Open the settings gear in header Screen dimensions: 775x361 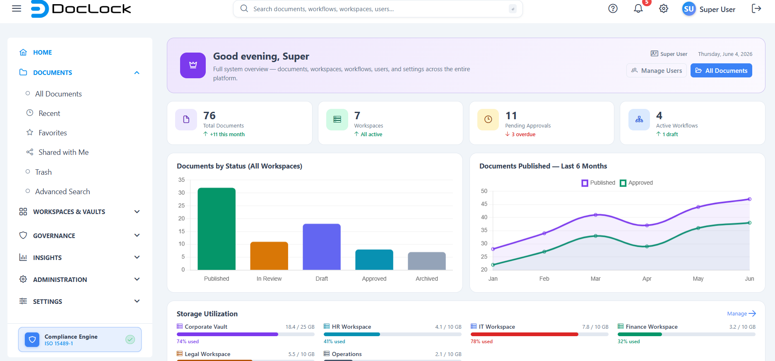pos(664,9)
